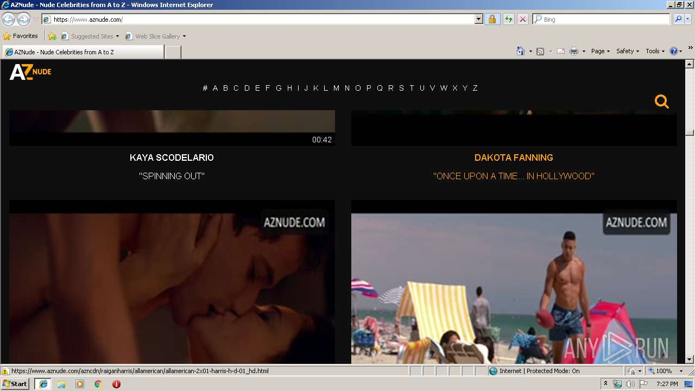The height and width of the screenshot is (391, 695).
Task: Select letter A in alphabet navigation
Action: point(215,88)
